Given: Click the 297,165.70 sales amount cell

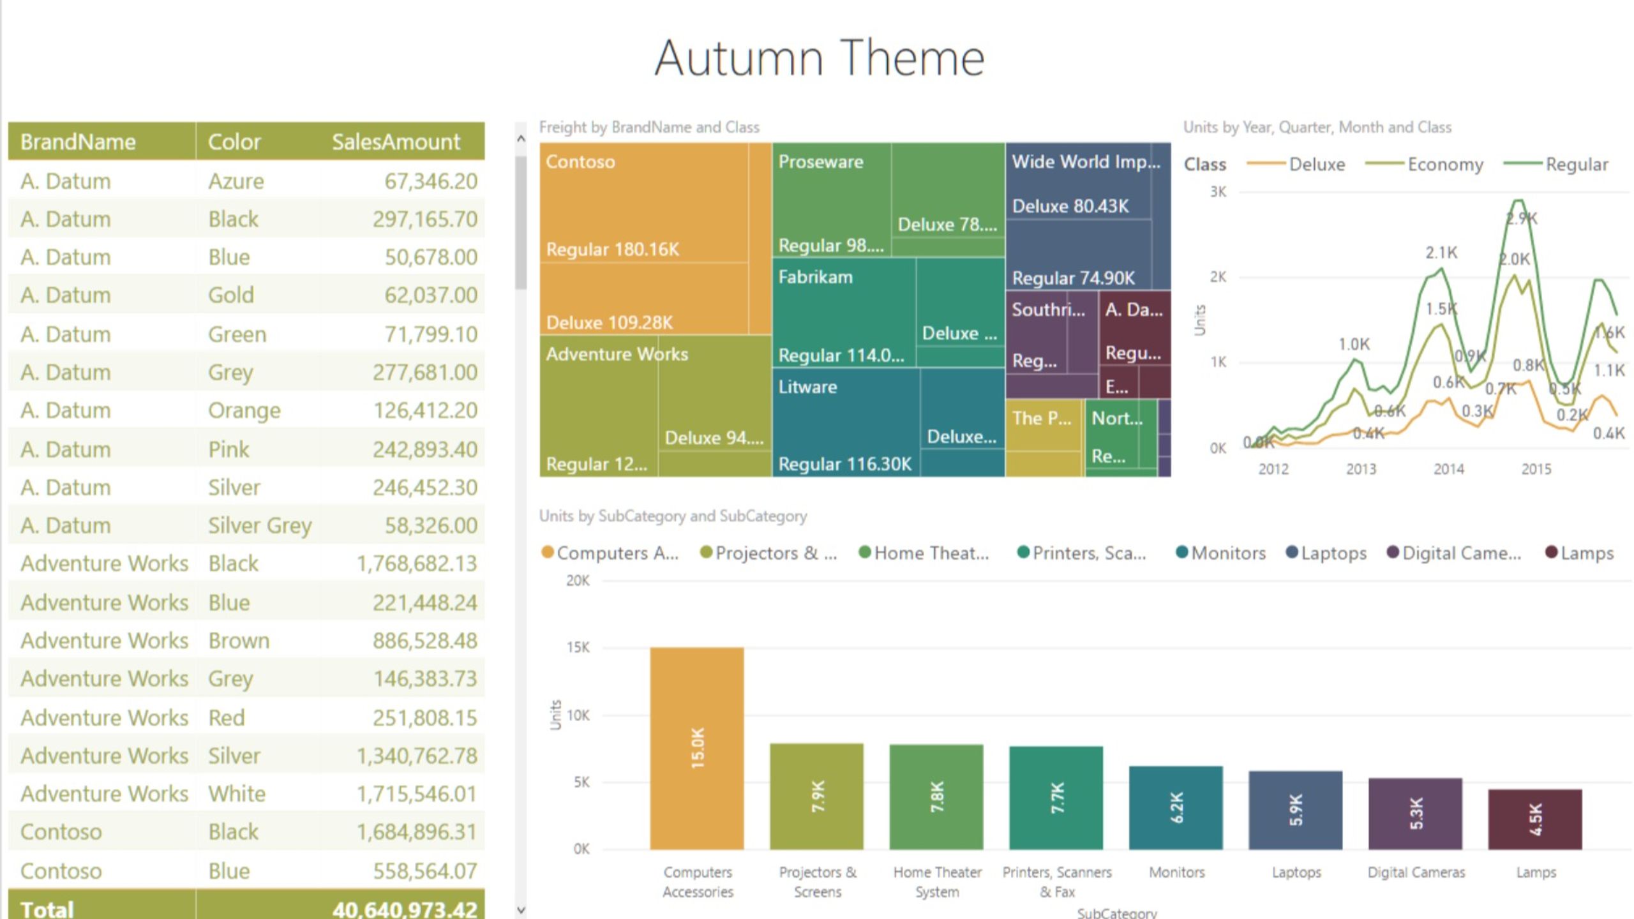Looking at the screenshot, I should click(425, 219).
